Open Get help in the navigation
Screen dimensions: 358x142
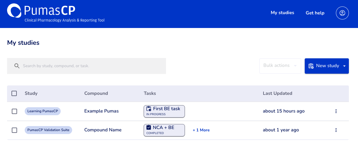315,13
